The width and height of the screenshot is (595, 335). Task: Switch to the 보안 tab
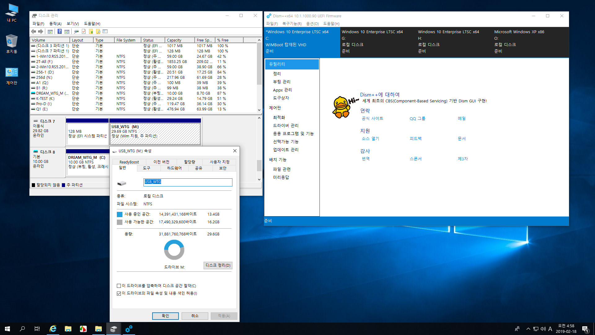tap(223, 168)
